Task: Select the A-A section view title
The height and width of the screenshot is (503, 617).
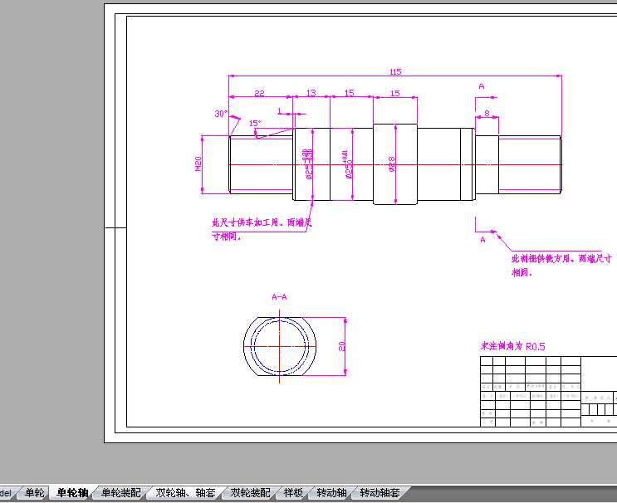Action: [x=279, y=297]
